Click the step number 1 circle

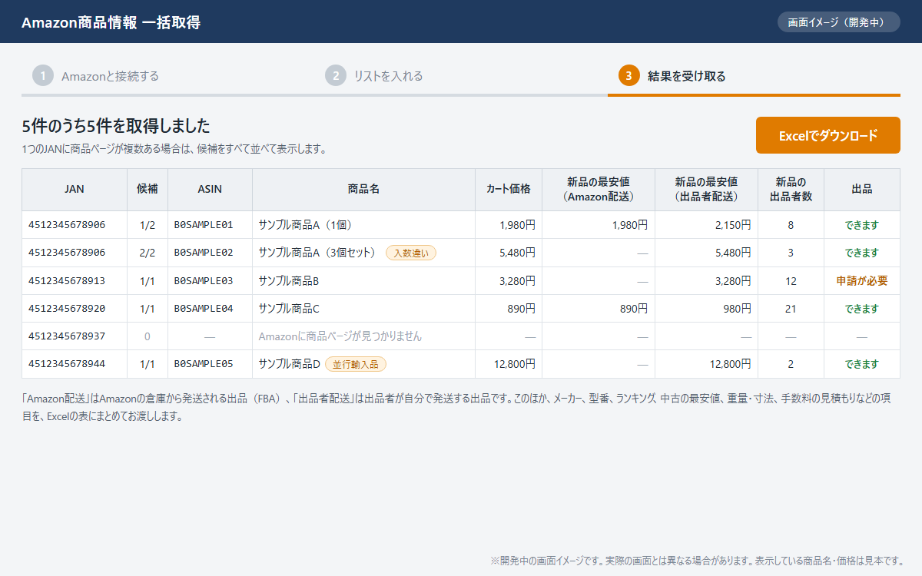[43, 75]
